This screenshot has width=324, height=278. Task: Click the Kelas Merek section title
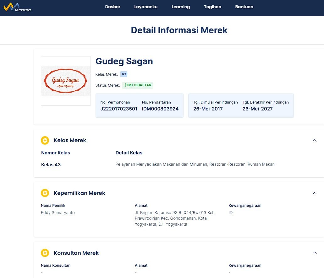[70, 140]
